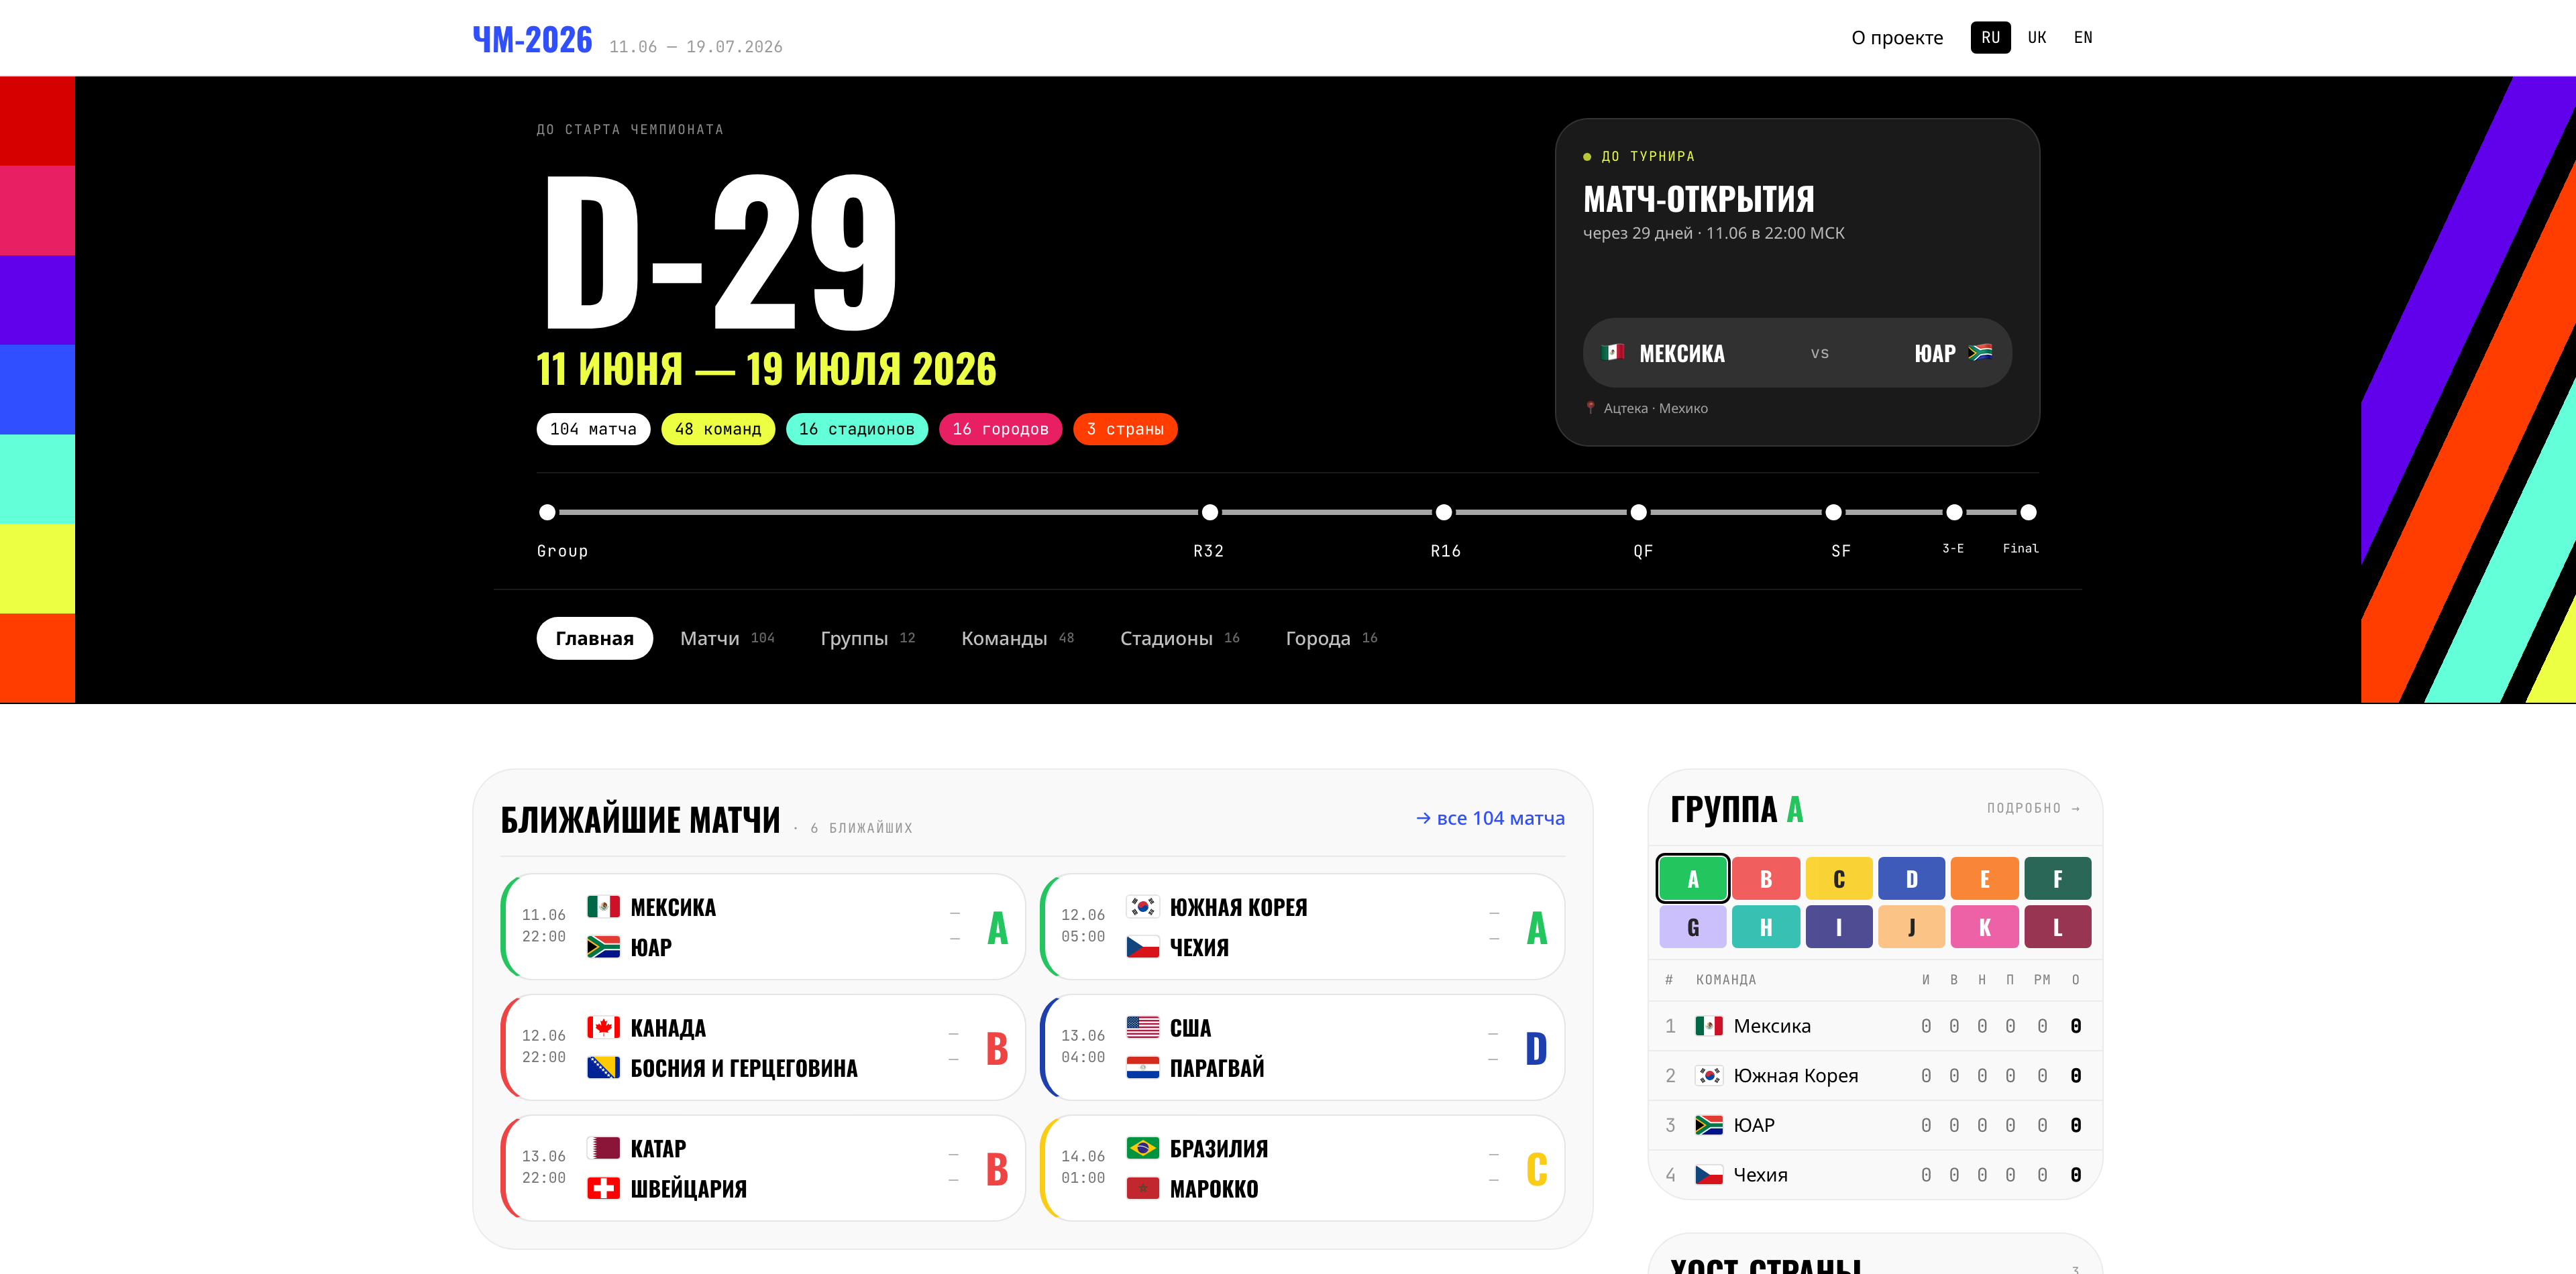2576x1274 pixels.
Task: Select group L swatch
Action: pos(2058,927)
